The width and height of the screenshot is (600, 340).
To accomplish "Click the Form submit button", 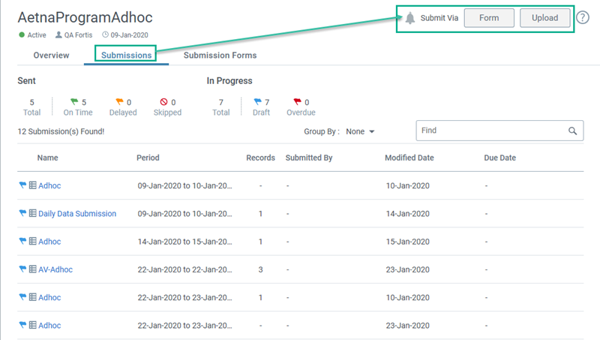I will (489, 18).
